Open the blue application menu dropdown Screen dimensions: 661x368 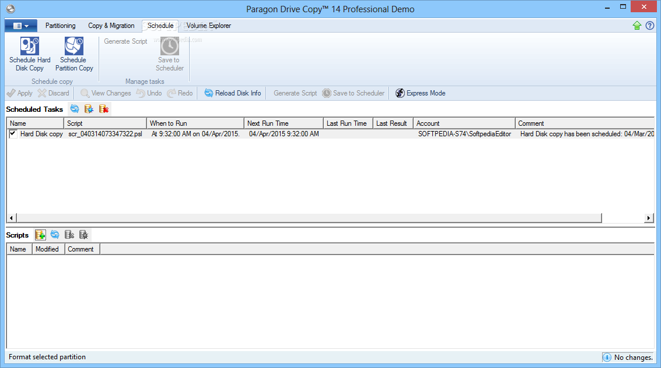tap(21, 26)
